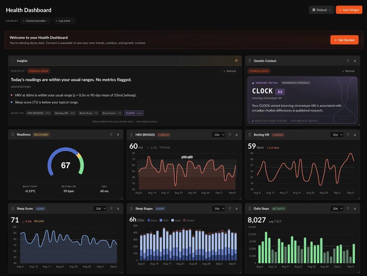The image size is (367, 276).
Task: Open the CLOCK variant detail card
Action: 302,100
